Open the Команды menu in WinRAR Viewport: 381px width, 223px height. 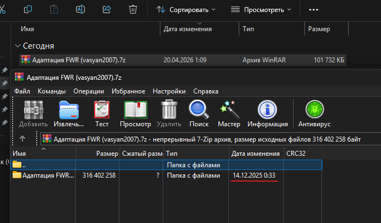click(51, 91)
